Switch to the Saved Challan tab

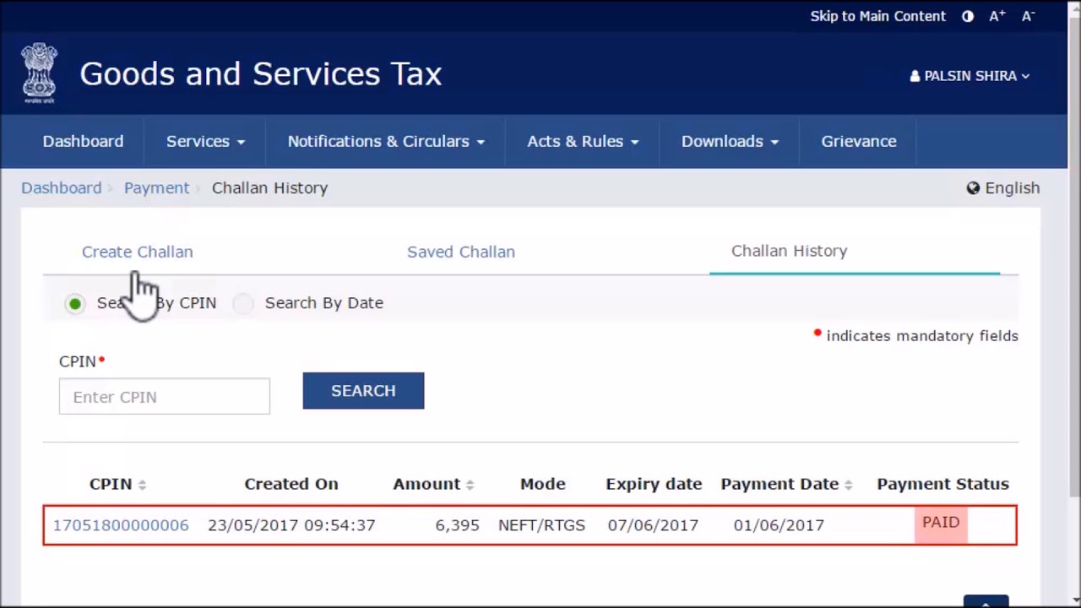pyautogui.click(x=461, y=252)
